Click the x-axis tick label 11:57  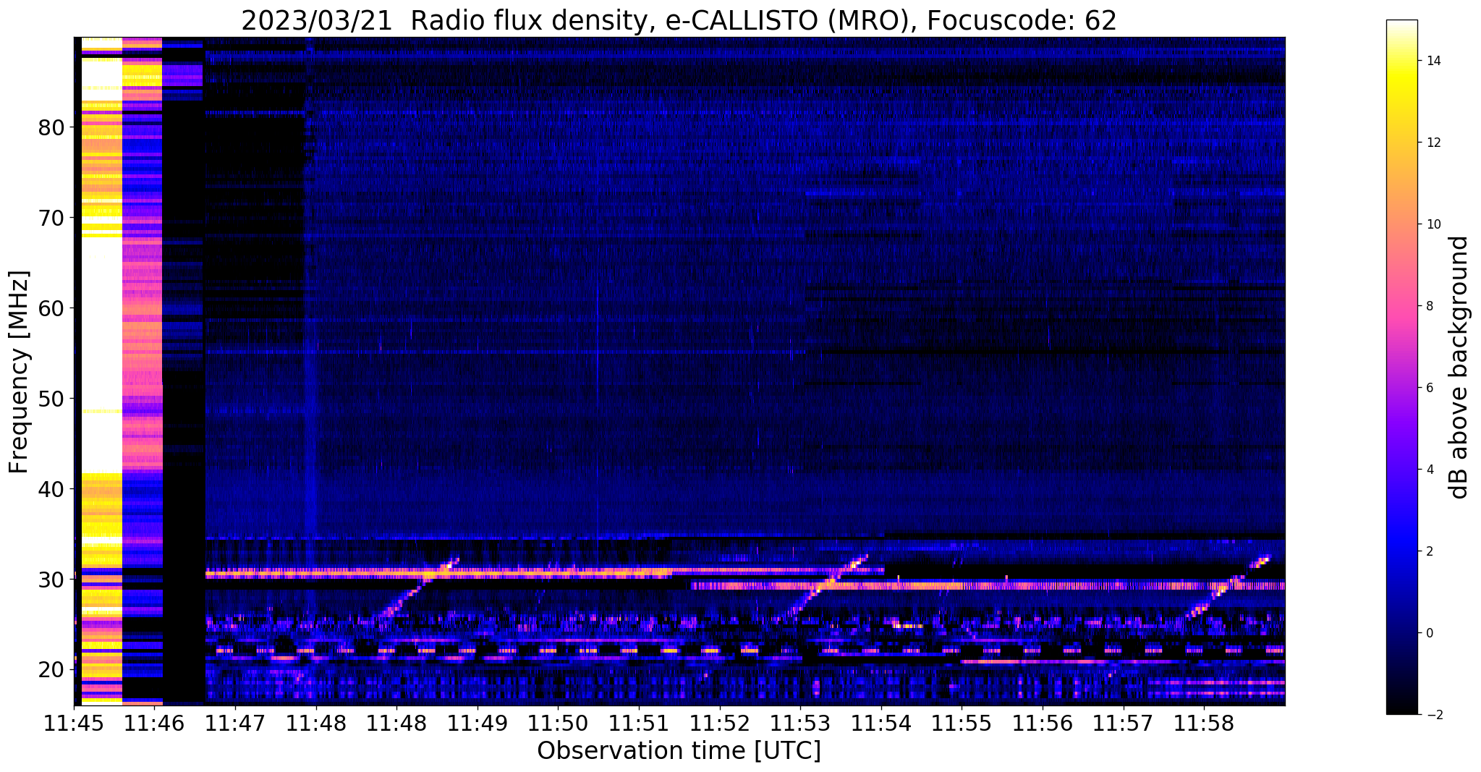click(x=1123, y=723)
